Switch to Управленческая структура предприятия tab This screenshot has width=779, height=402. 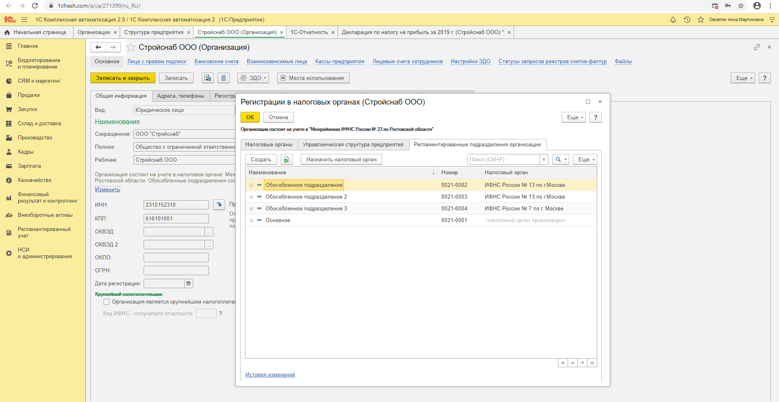(353, 145)
